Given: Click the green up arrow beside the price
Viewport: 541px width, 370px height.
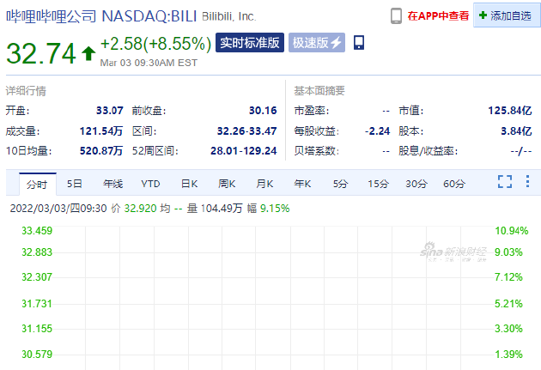Looking at the screenshot, I should coord(88,53).
